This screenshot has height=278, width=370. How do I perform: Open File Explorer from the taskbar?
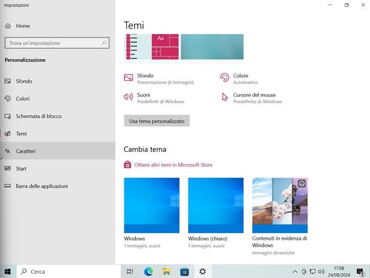pos(166,271)
